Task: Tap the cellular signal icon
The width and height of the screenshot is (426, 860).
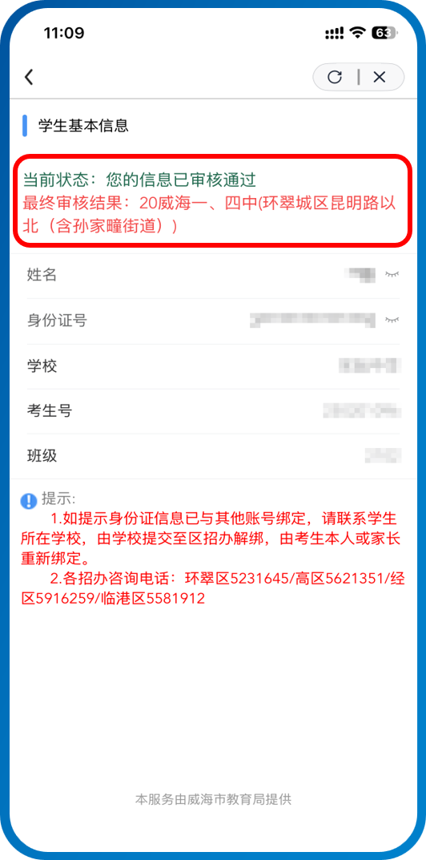Action: [335, 34]
